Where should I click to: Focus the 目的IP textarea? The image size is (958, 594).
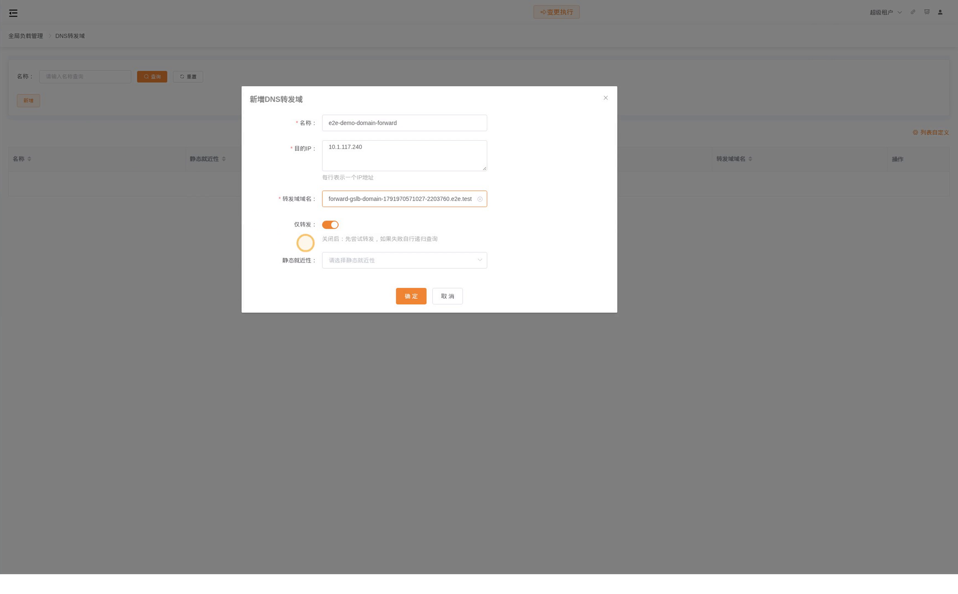point(404,156)
